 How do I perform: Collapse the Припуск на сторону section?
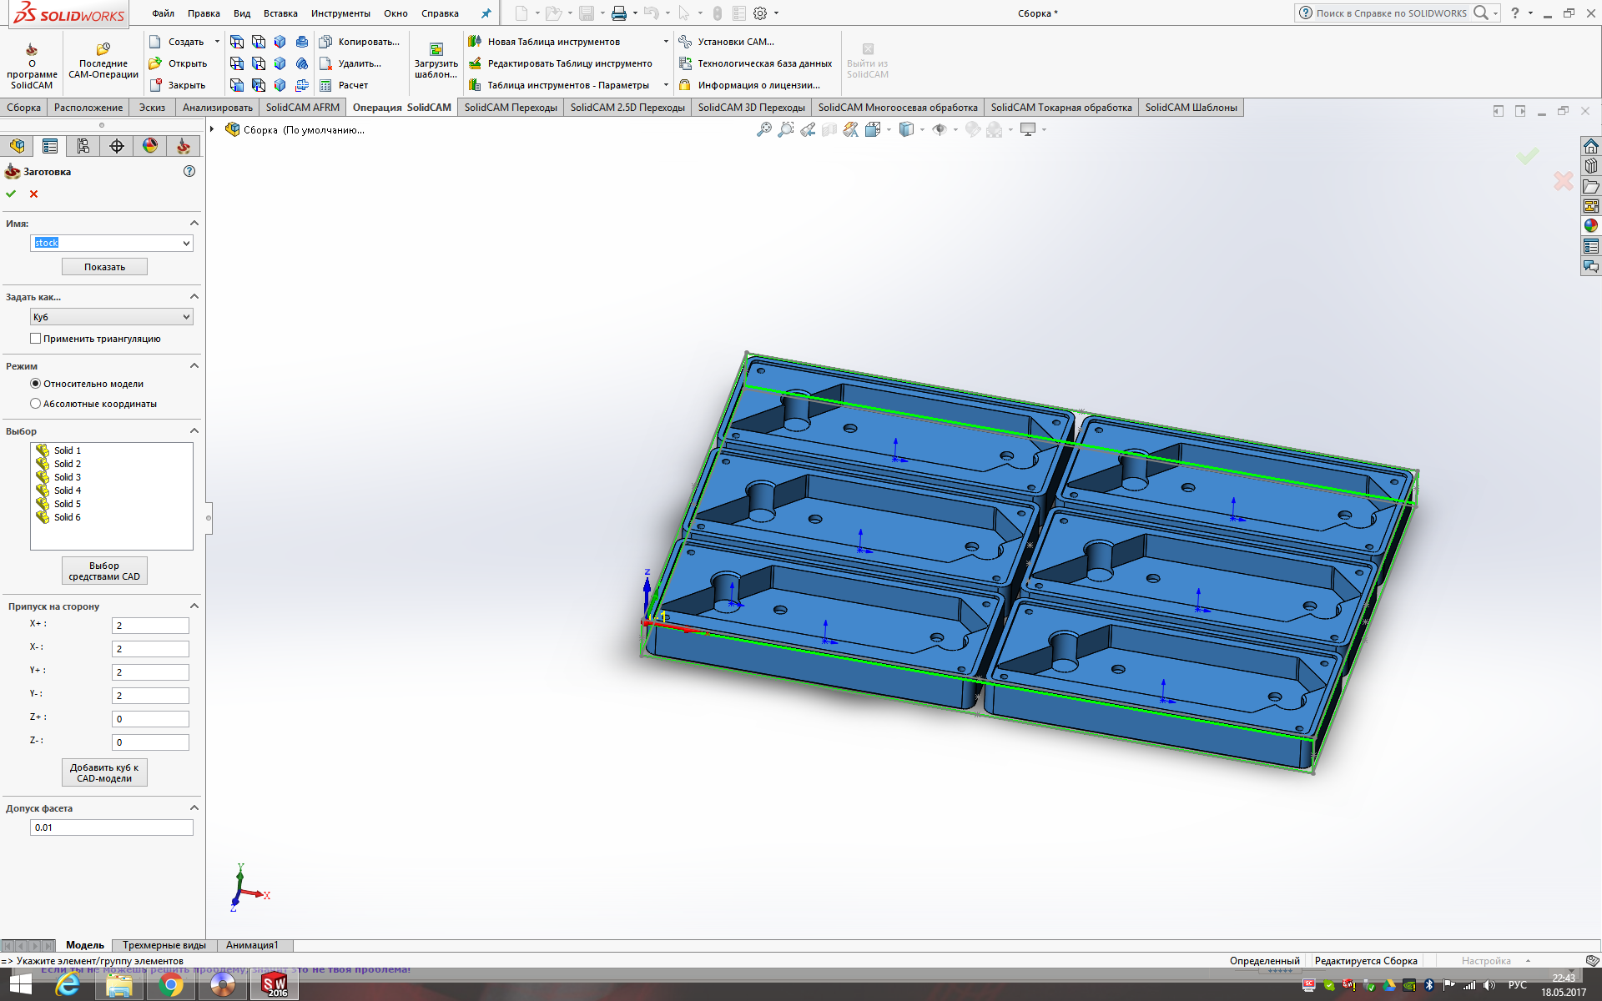[194, 606]
